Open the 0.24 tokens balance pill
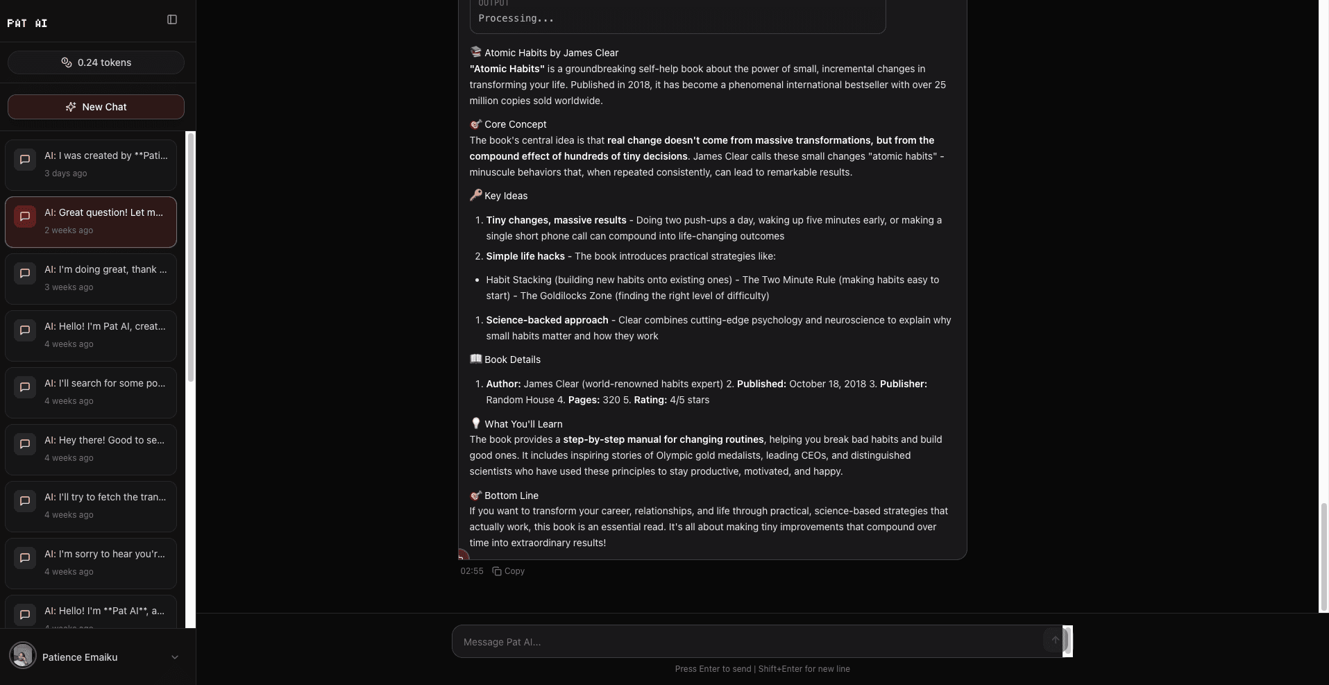Viewport: 1329px width, 685px height. [x=96, y=62]
